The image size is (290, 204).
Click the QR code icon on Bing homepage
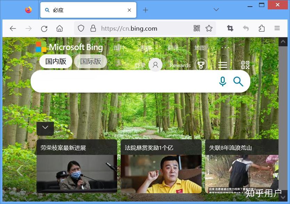point(245,65)
